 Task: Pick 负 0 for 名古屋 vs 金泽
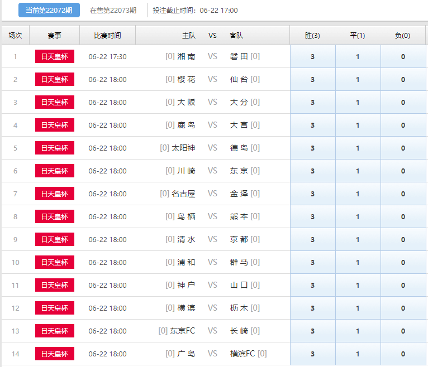pos(403,194)
